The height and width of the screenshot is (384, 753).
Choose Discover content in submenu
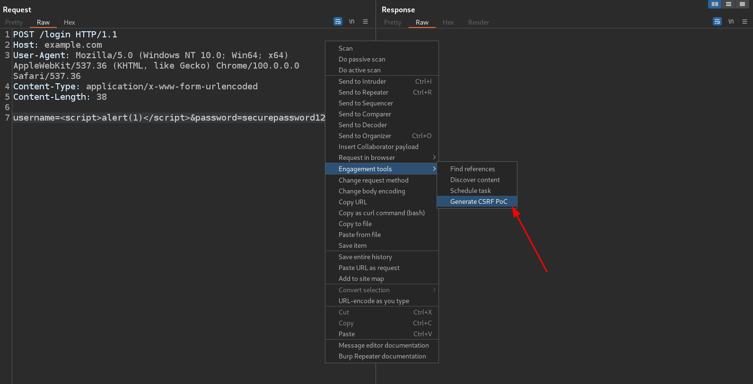click(x=477, y=180)
